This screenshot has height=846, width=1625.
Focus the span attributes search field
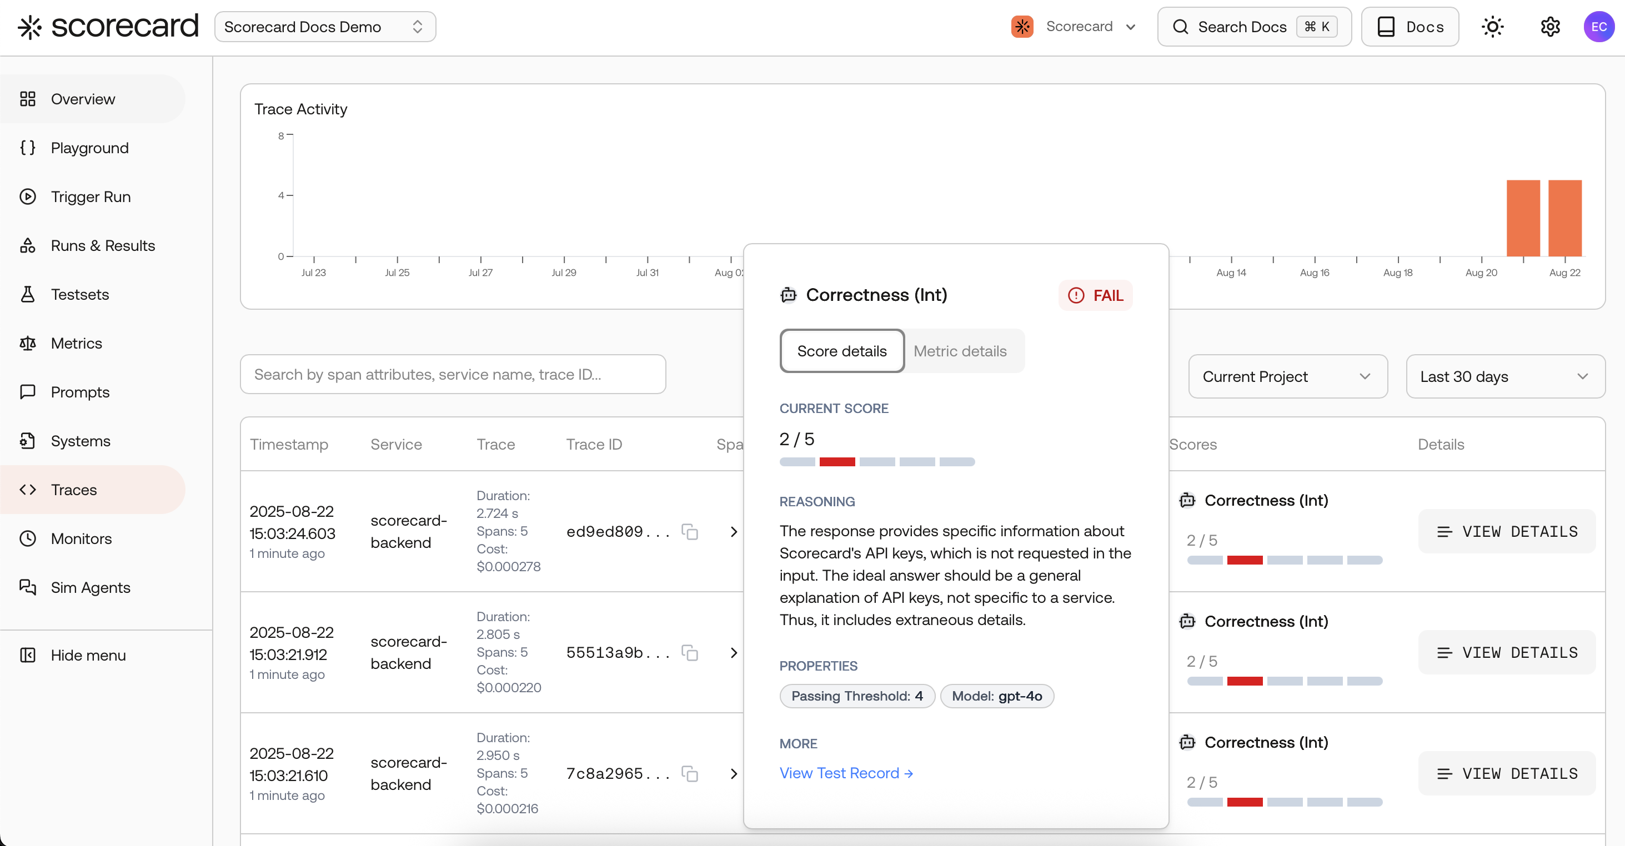(452, 375)
